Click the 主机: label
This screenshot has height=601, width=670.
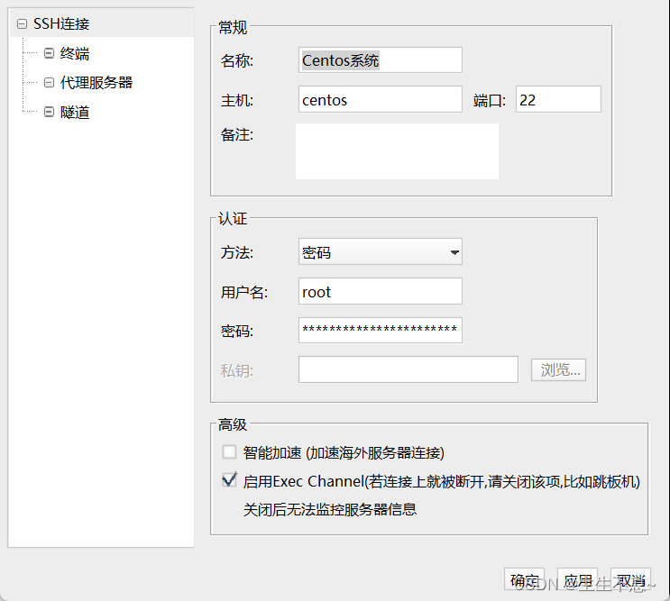[237, 100]
